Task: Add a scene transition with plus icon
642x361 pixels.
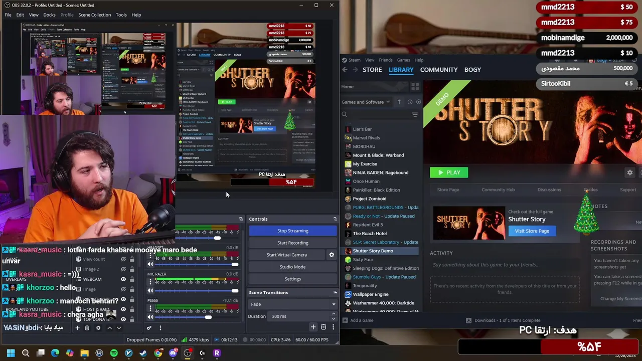Action: [313, 327]
